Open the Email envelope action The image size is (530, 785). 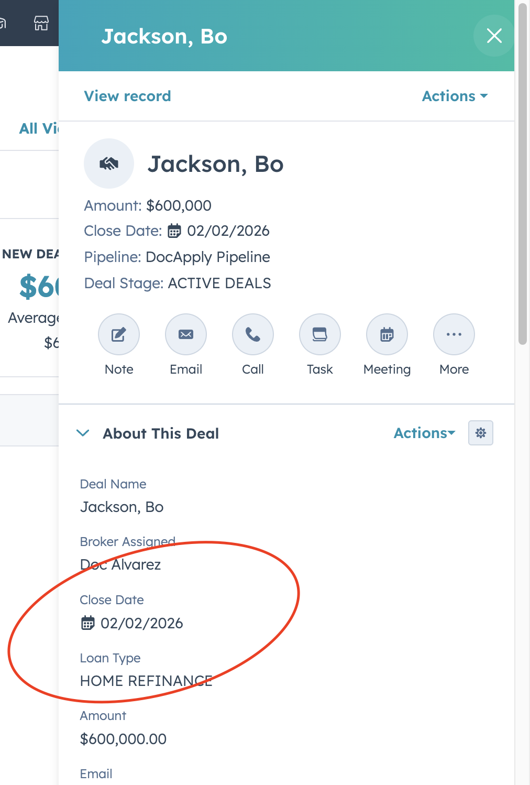coord(186,334)
